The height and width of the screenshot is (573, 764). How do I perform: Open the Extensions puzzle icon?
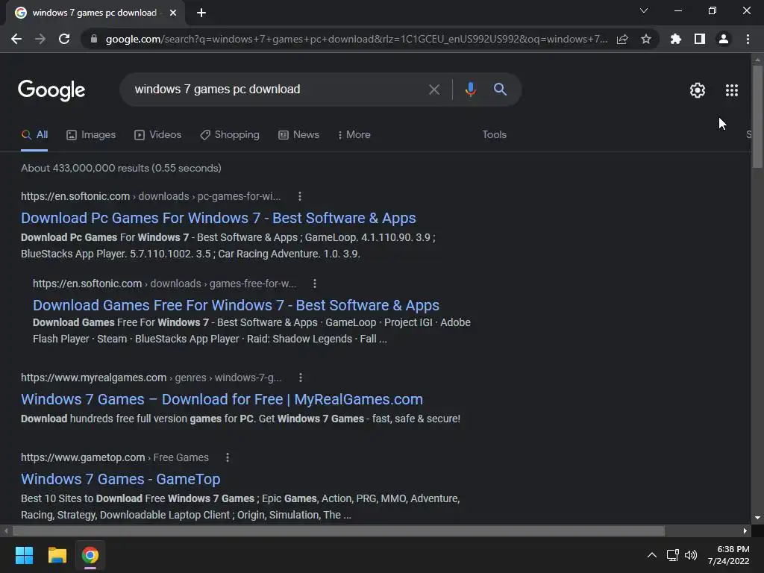pyautogui.click(x=676, y=39)
